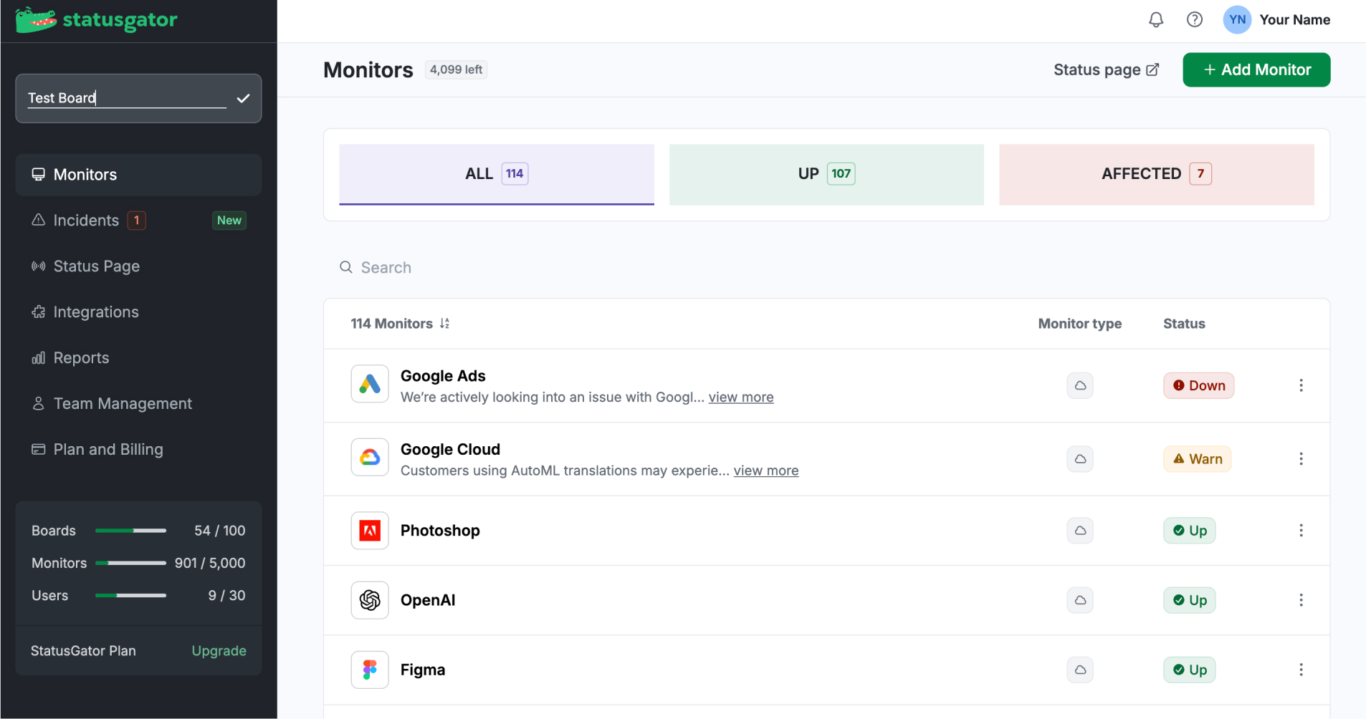Open the Monitors sidebar item
Screen dimensions: 1366x719
138,175
